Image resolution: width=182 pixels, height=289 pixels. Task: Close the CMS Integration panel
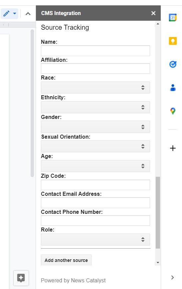click(x=153, y=13)
